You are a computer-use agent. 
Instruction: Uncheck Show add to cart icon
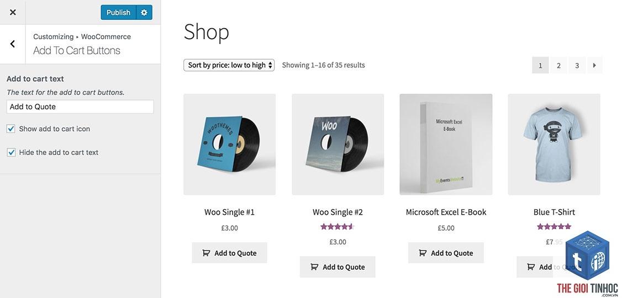[11, 129]
